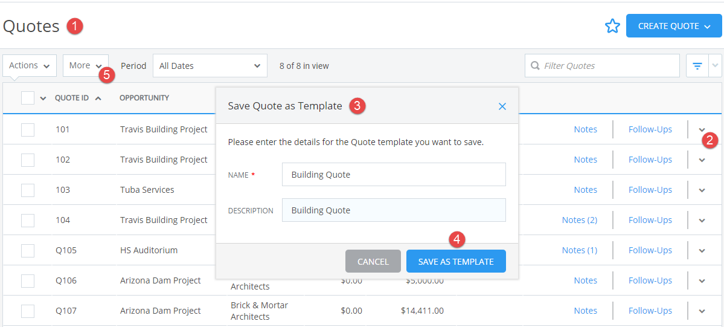Close the Save Quote as Template dialog
Screen dimensions: 724x327
click(502, 106)
